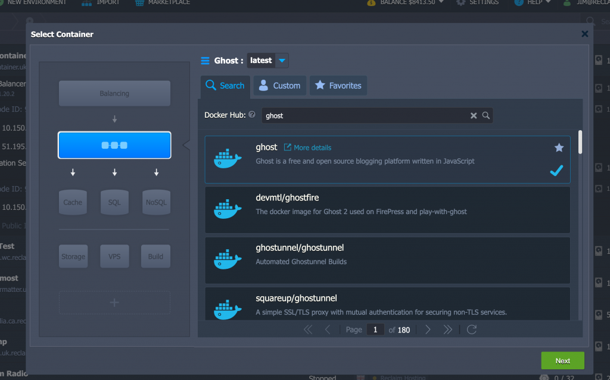The width and height of the screenshot is (610, 380).
Task: Select the Balancing layer block
Action: [x=114, y=93]
